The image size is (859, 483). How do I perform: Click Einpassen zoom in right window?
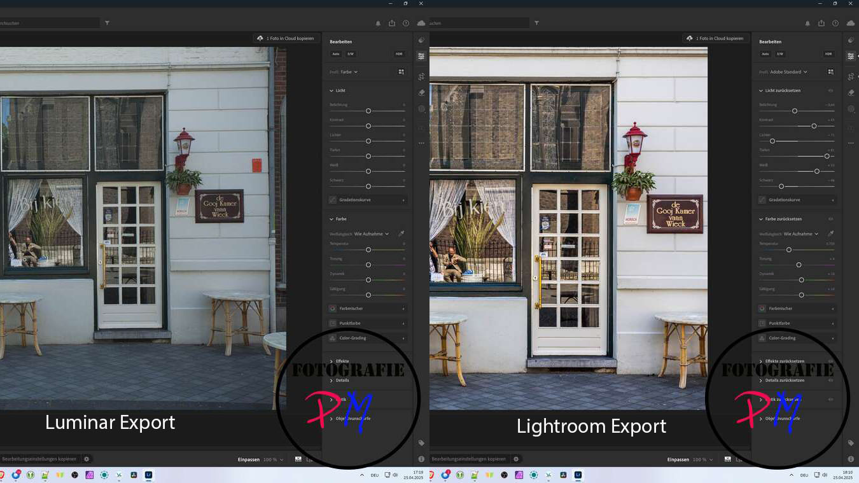pos(678,459)
